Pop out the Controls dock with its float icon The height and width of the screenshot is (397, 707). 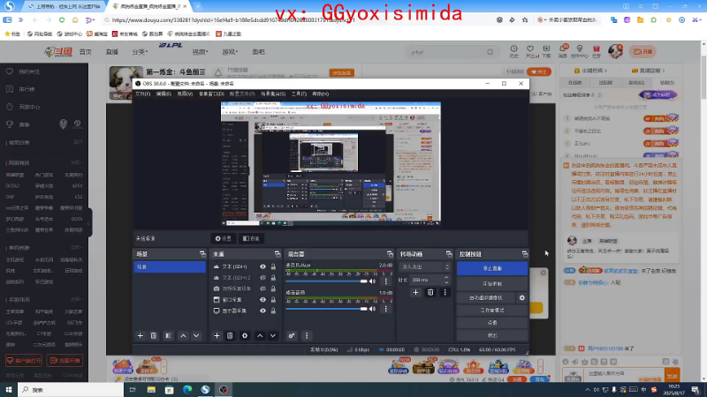pyautogui.click(x=525, y=254)
